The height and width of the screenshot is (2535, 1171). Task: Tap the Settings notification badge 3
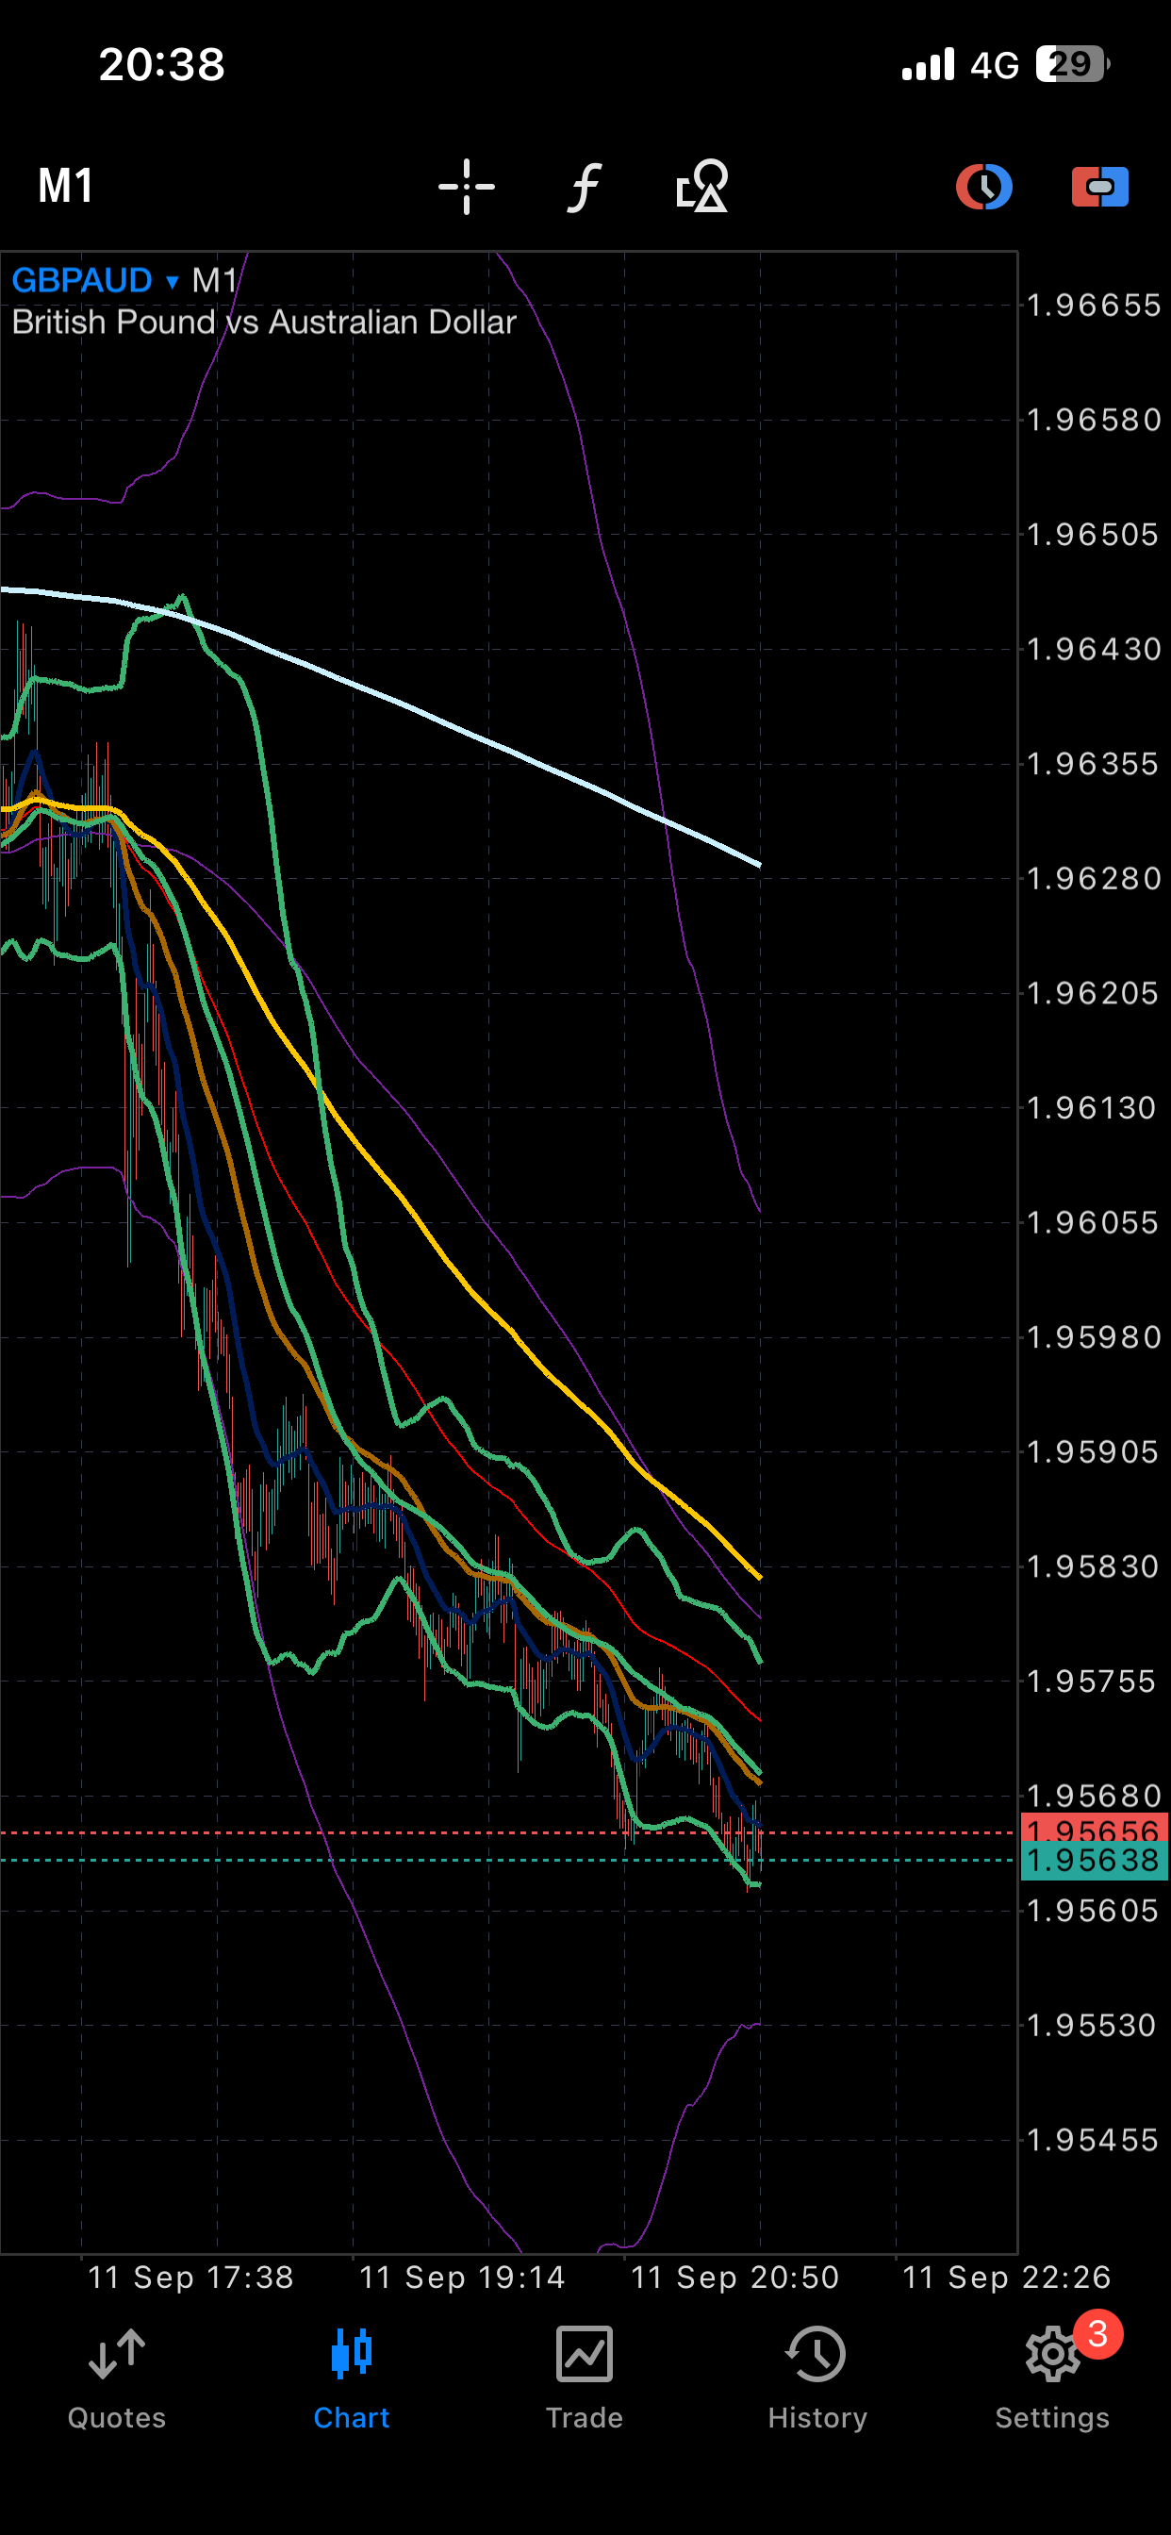click(x=1098, y=2333)
